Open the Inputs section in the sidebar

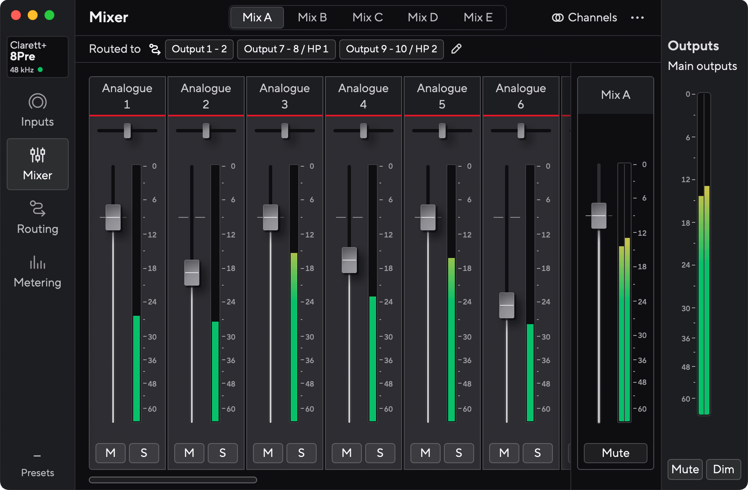point(38,111)
